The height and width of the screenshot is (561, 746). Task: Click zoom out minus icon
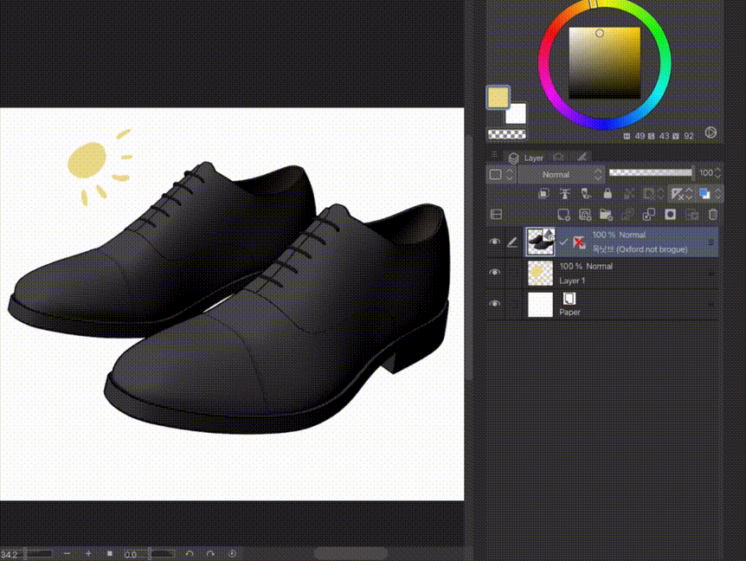point(67,554)
